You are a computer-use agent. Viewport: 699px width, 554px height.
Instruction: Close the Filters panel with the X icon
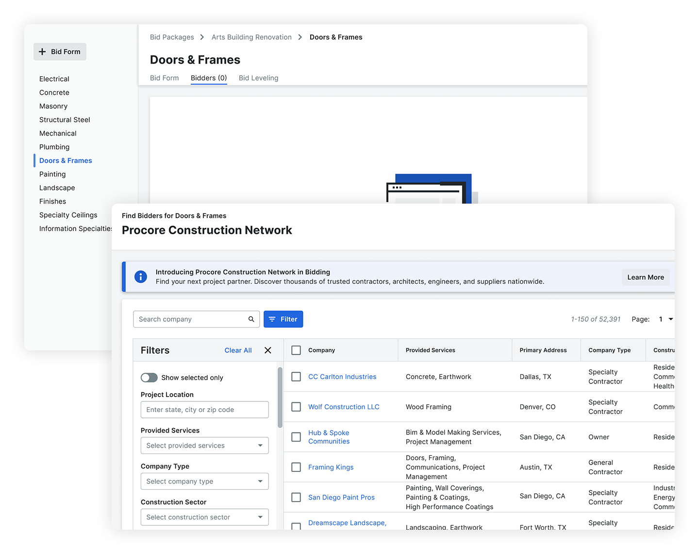pos(268,350)
